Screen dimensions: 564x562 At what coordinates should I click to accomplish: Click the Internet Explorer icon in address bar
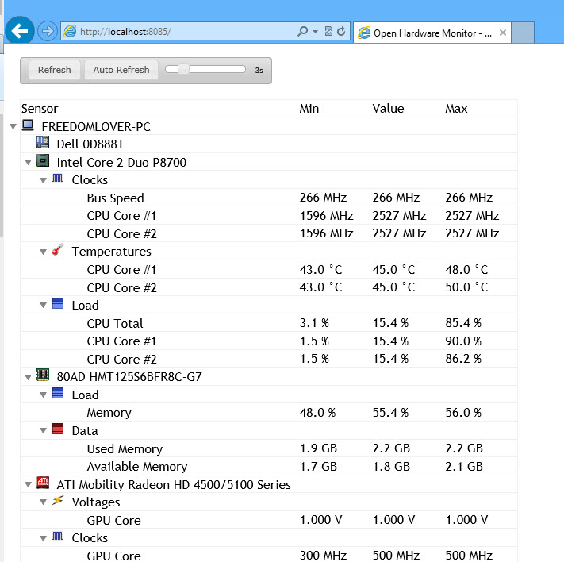pos(70,31)
